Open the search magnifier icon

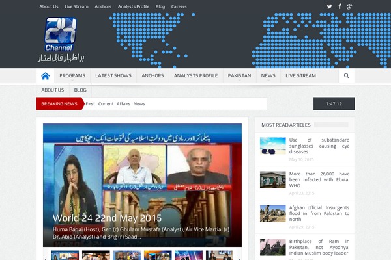[x=347, y=75]
